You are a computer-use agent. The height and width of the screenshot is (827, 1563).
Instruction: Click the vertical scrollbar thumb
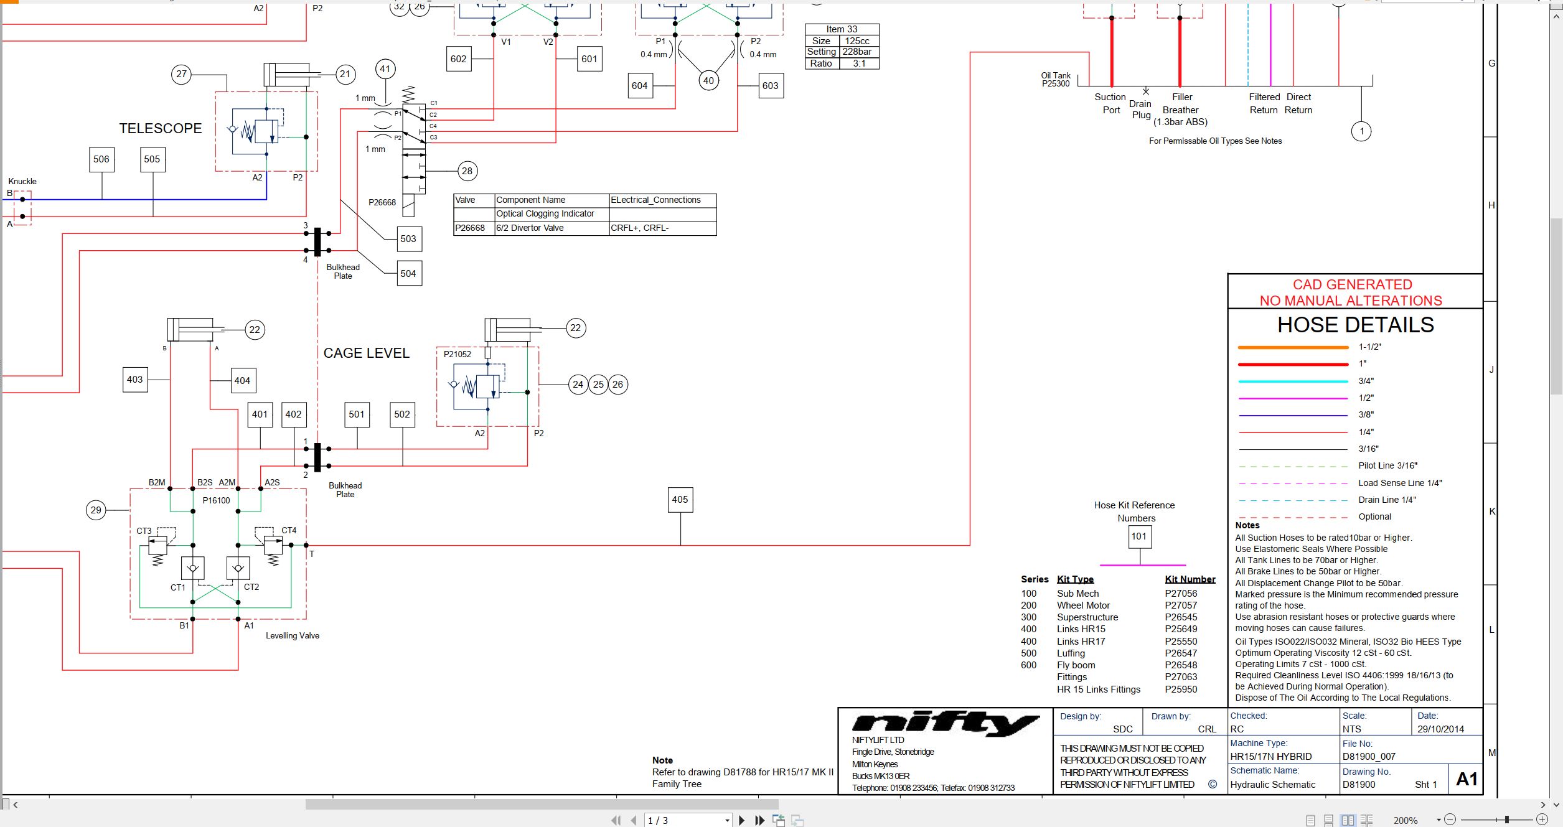(x=1556, y=306)
